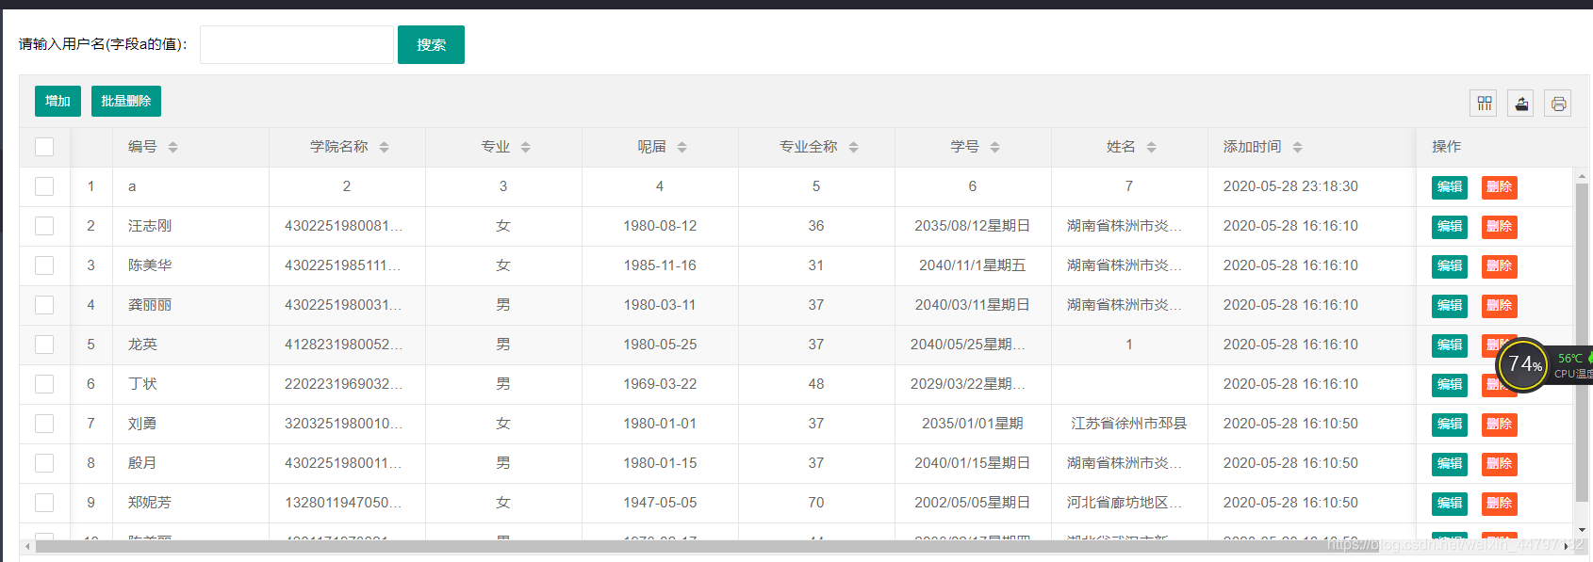This screenshot has height=562, width=1593.
Task: Click the 批量删除 batch delete button
Action: [x=126, y=101]
